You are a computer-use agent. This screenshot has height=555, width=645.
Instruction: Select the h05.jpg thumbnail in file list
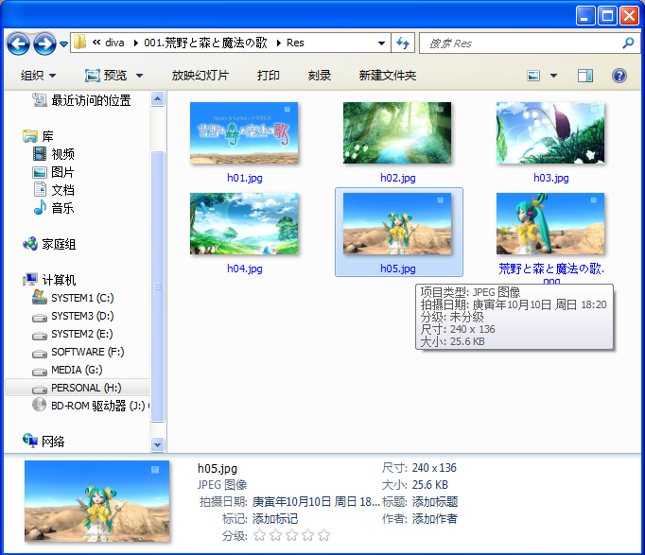pyautogui.click(x=397, y=224)
